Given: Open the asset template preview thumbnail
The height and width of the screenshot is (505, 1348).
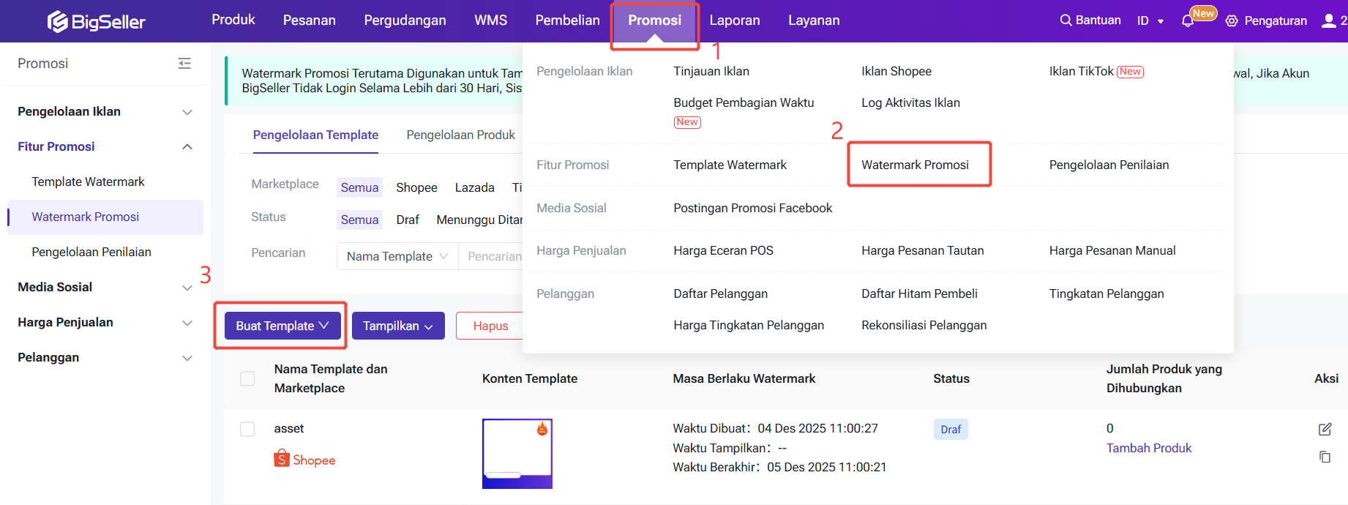Looking at the screenshot, I should [517, 453].
